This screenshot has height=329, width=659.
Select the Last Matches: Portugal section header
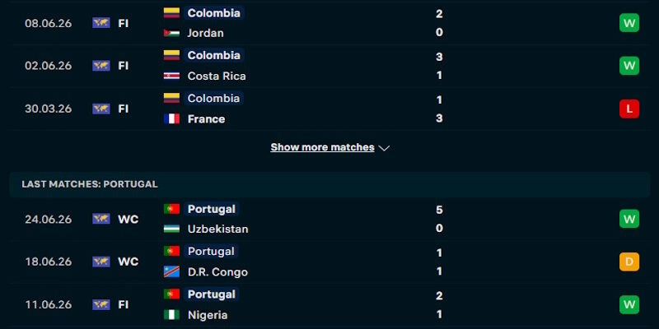pyautogui.click(x=329, y=184)
